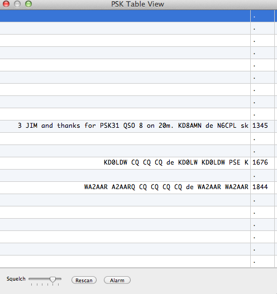
Task: Open the Alarm button
Action: pos(117,280)
